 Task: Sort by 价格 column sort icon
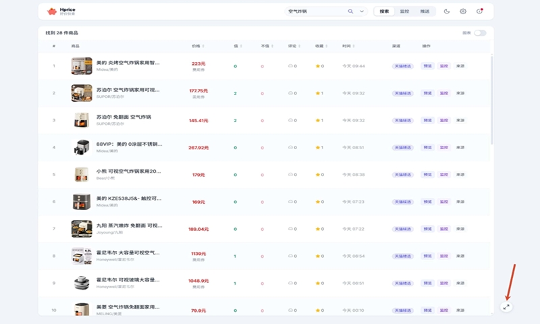coord(203,46)
